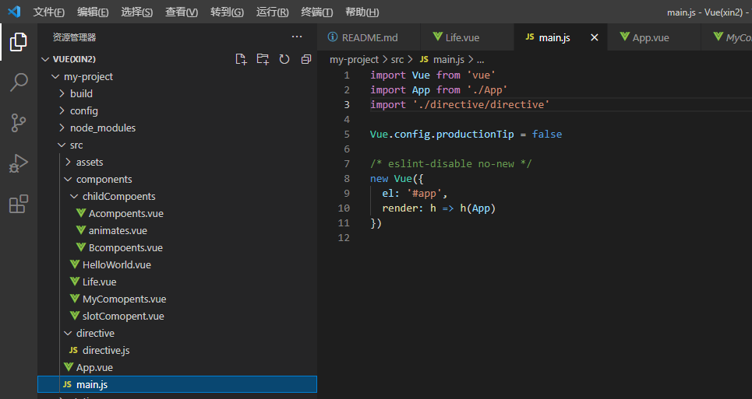752x399 pixels.
Task: Open the 编辑(E) menu
Action: pyautogui.click(x=93, y=12)
